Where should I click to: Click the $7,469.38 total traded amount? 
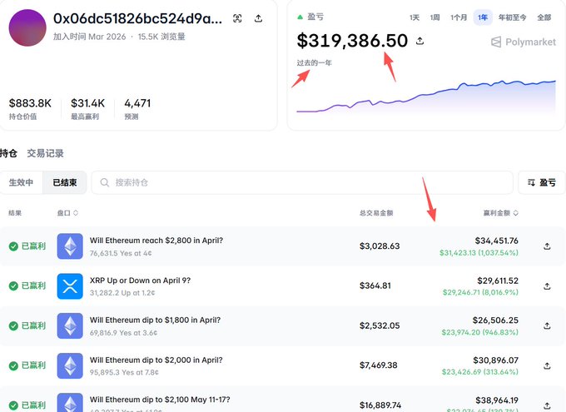click(x=378, y=365)
